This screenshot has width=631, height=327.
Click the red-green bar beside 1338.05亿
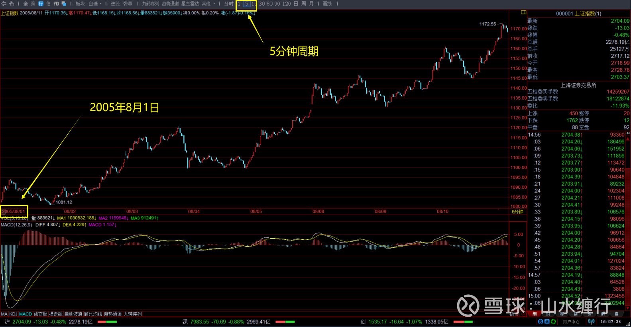click(463, 321)
